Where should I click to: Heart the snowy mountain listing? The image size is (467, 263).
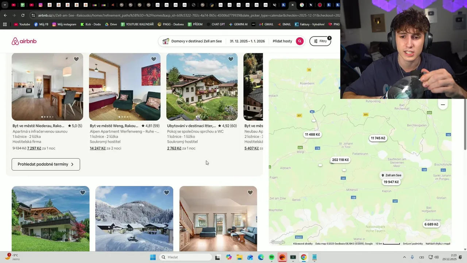pos(166,193)
